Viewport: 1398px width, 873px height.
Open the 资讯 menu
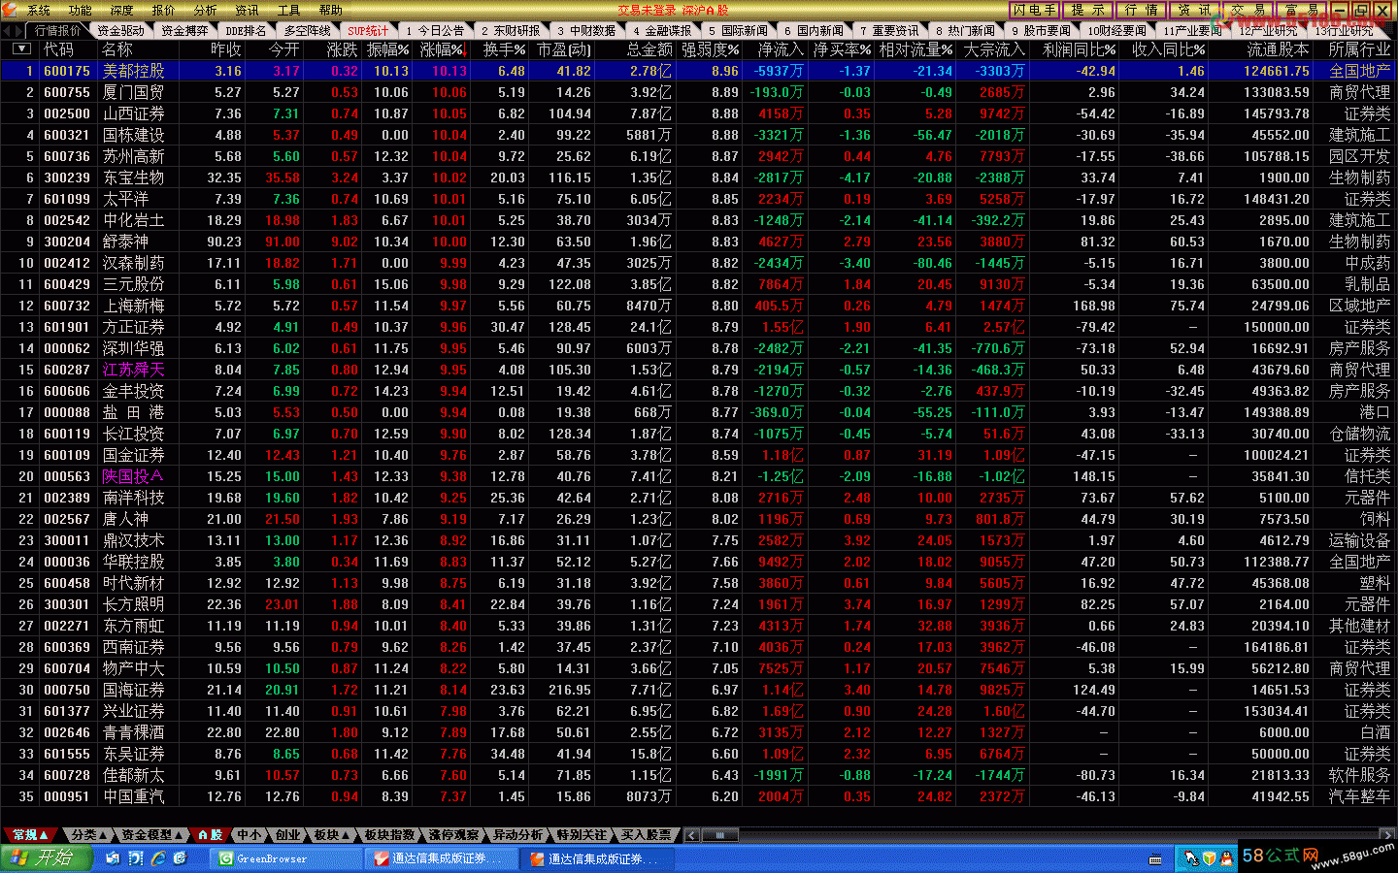click(248, 11)
